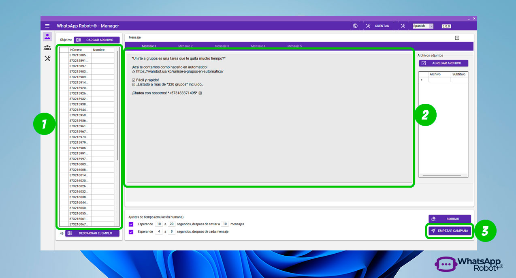Open the tools sidebar icon

coord(47,58)
